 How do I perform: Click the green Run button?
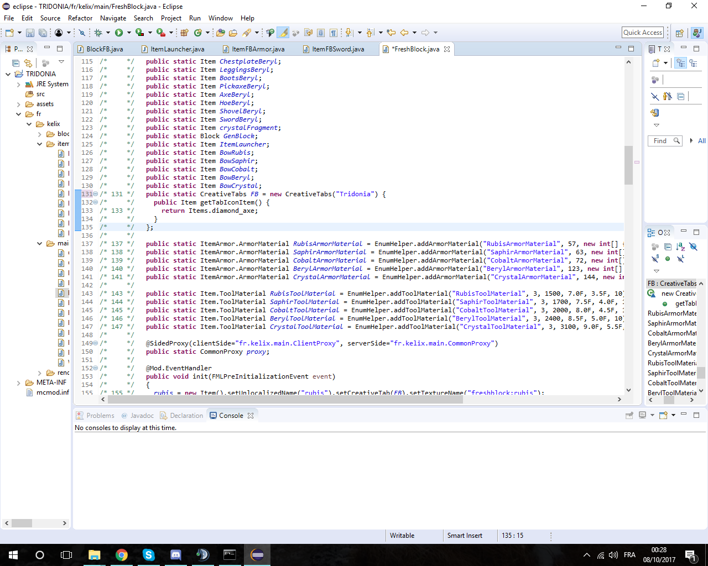pyautogui.click(x=119, y=33)
